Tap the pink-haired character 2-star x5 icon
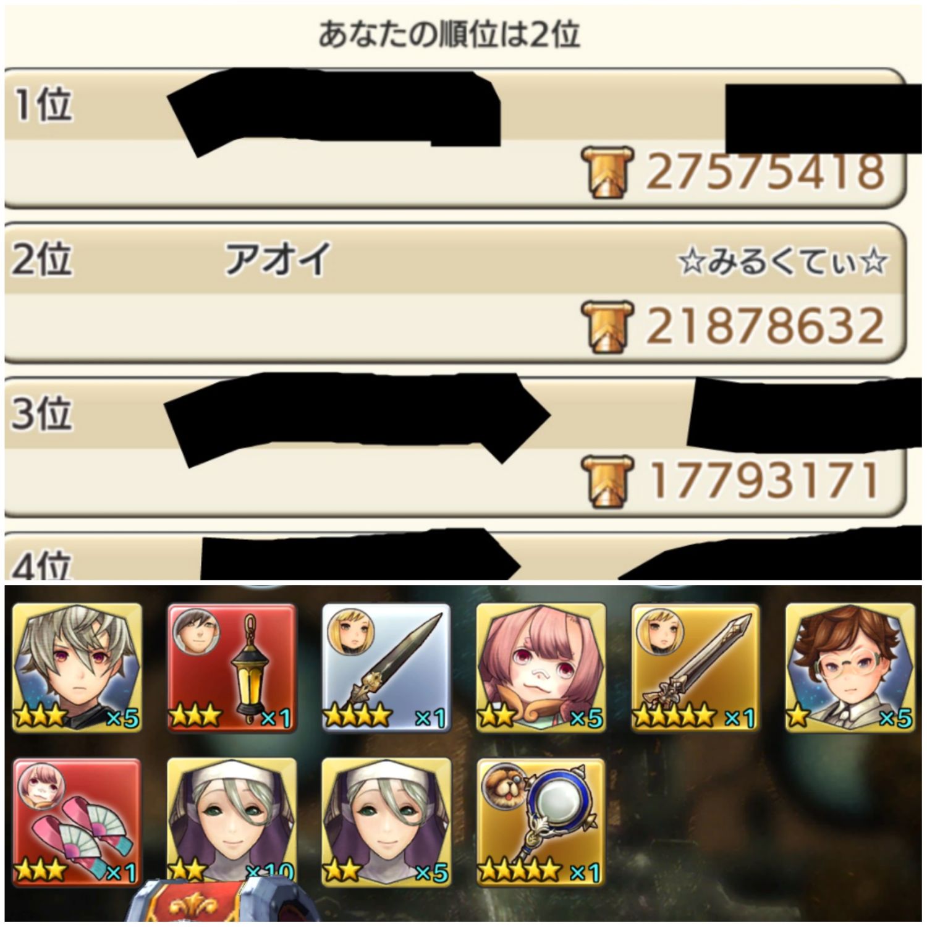The height and width of the screenshot is (927, 927). click(541, 667)
